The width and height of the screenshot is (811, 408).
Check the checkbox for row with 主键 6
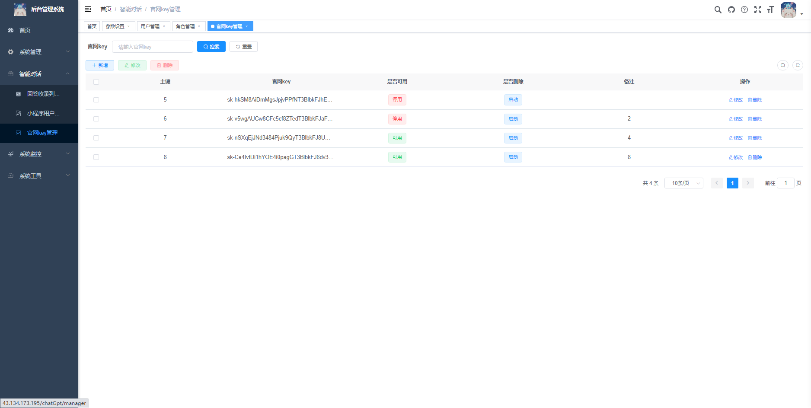(96, 119)
